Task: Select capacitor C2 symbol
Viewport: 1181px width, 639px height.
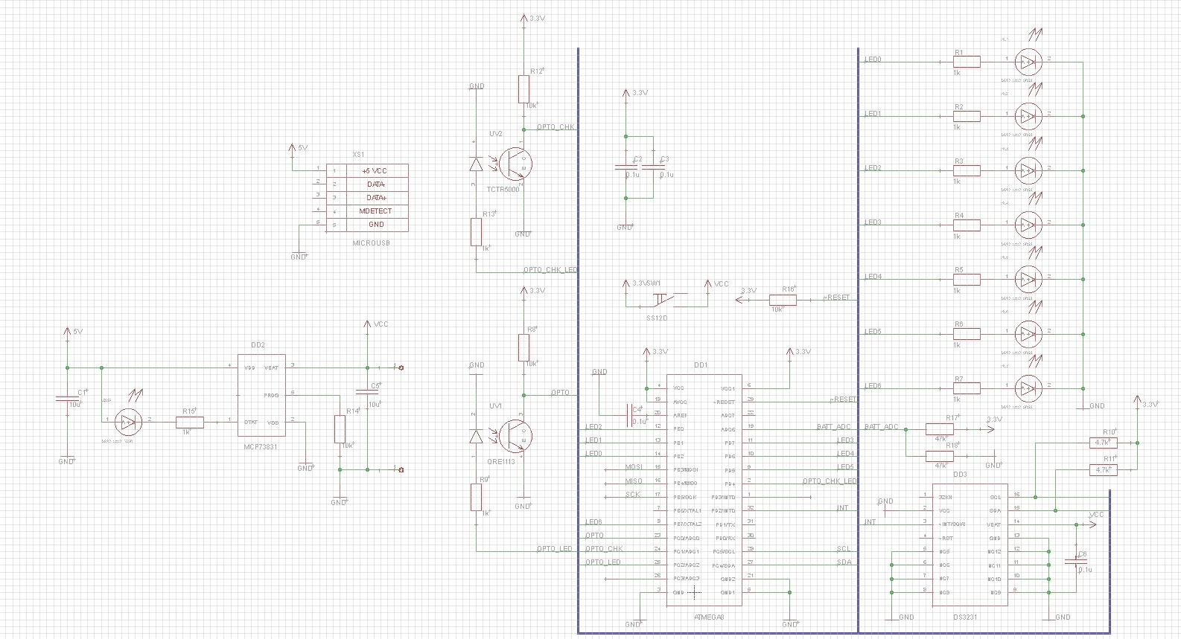Action: [626, 168]
